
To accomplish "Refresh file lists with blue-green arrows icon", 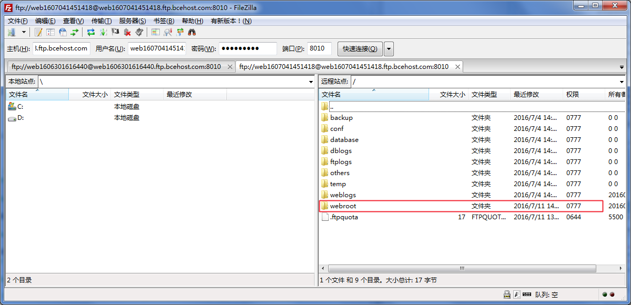I will pyautogui.click(x=91, y=32).
